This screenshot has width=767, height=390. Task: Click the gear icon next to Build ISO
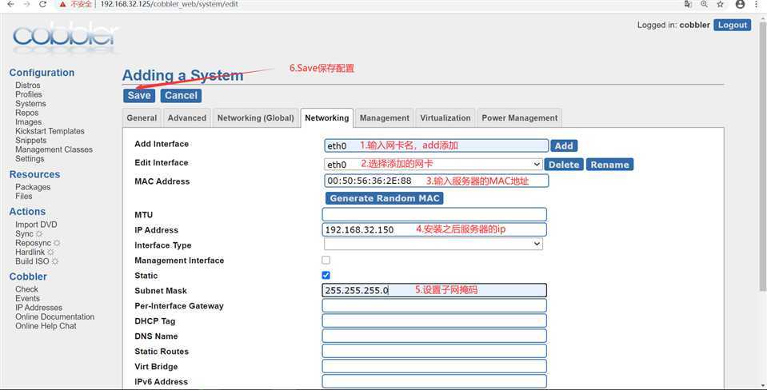pos(54,261)
